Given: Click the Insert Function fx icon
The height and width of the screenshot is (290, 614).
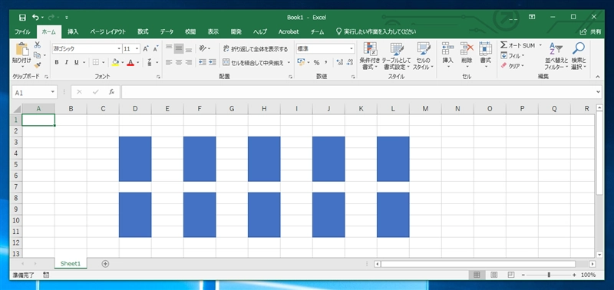Looking at the screenshot, I should click(x=111, y=92).
